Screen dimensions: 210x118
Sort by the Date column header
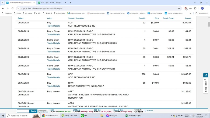point(21,18)
